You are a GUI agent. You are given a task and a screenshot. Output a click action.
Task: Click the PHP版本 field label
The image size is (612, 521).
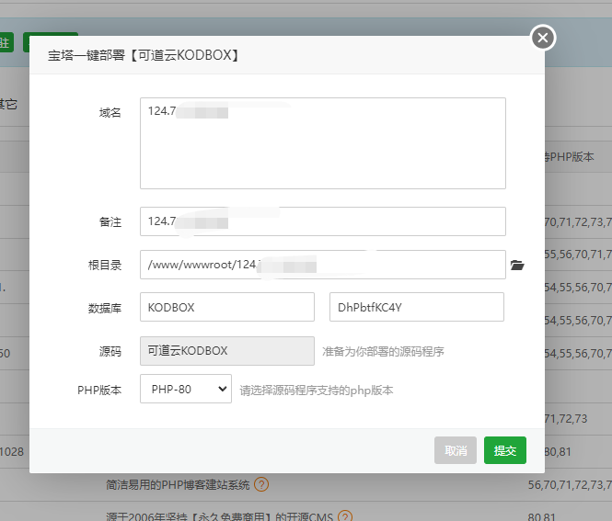point(99,391)
